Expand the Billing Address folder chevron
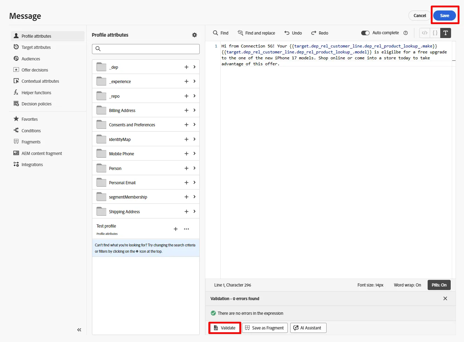 194,110
